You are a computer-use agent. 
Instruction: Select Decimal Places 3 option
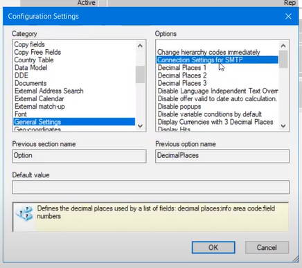(x=217, y=83)
